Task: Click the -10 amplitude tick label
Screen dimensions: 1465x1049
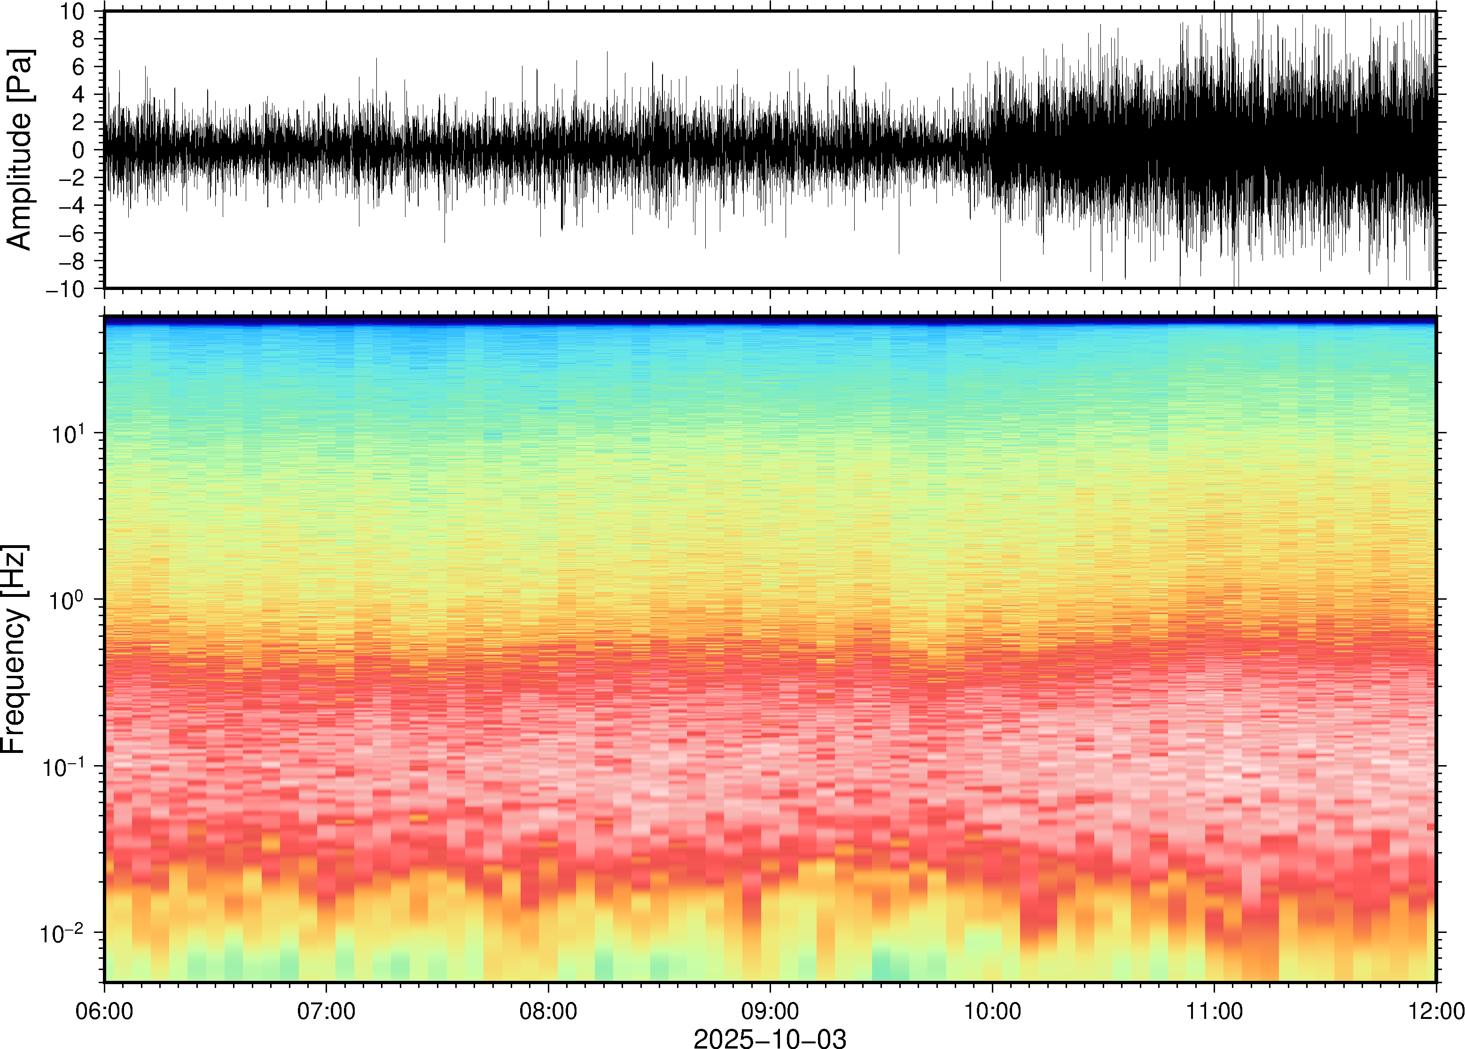Action: click(66, 289)
